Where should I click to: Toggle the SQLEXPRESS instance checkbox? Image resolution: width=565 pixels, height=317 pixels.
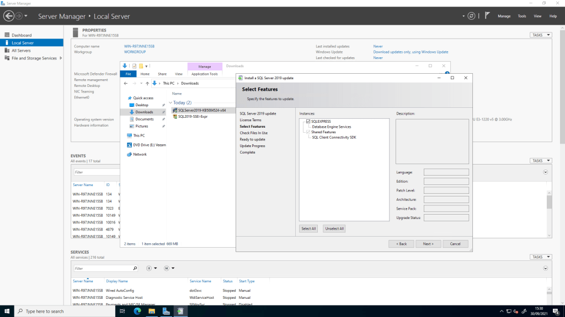tap(308, 121)
